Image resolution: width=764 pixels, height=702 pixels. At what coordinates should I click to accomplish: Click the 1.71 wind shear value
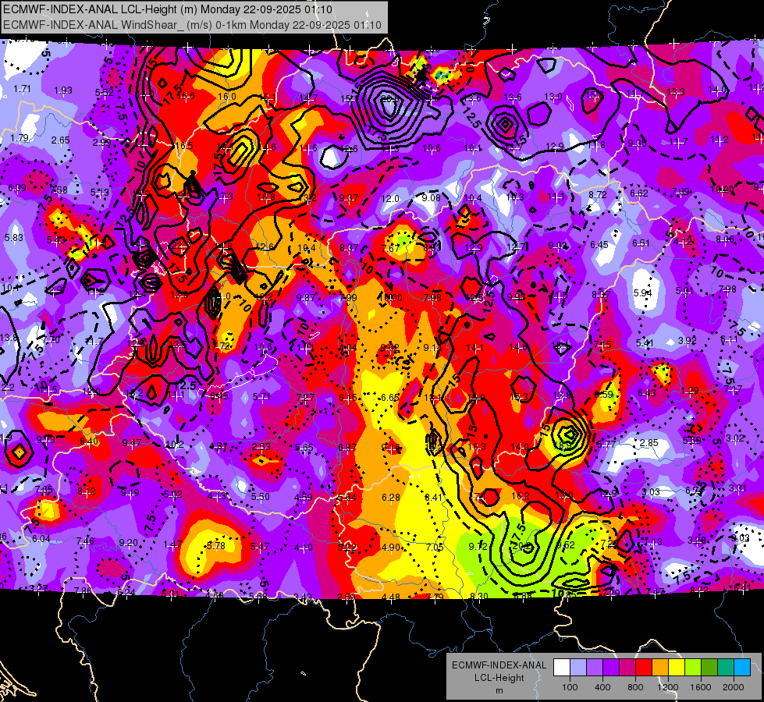22,89
